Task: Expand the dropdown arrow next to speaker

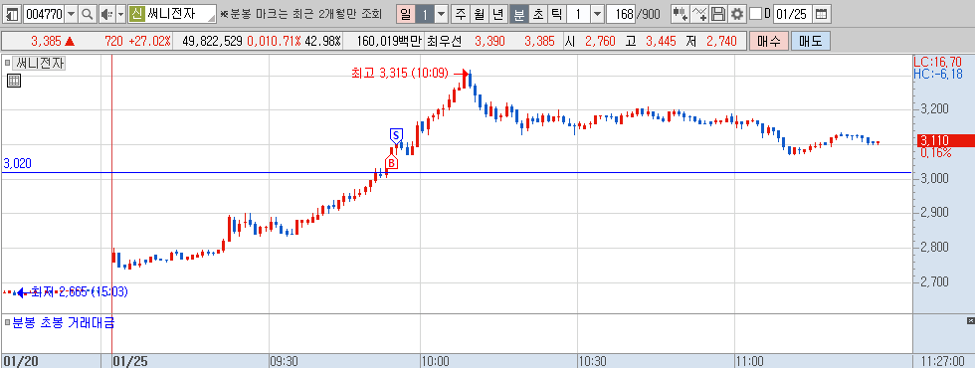Action: (x=120, y=14)
